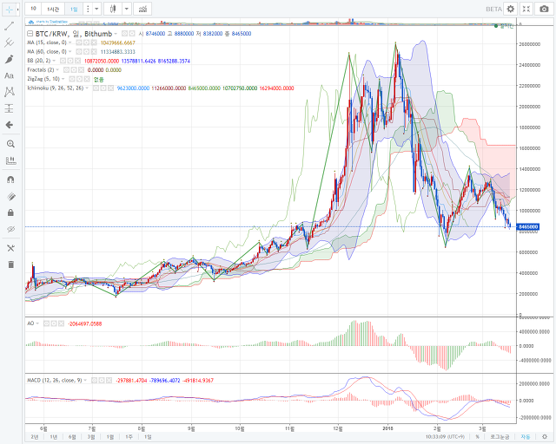Click the 10:33:09 (UTC+9) timezone
Viewport: 556px width, 444px height.
point(445,437)
